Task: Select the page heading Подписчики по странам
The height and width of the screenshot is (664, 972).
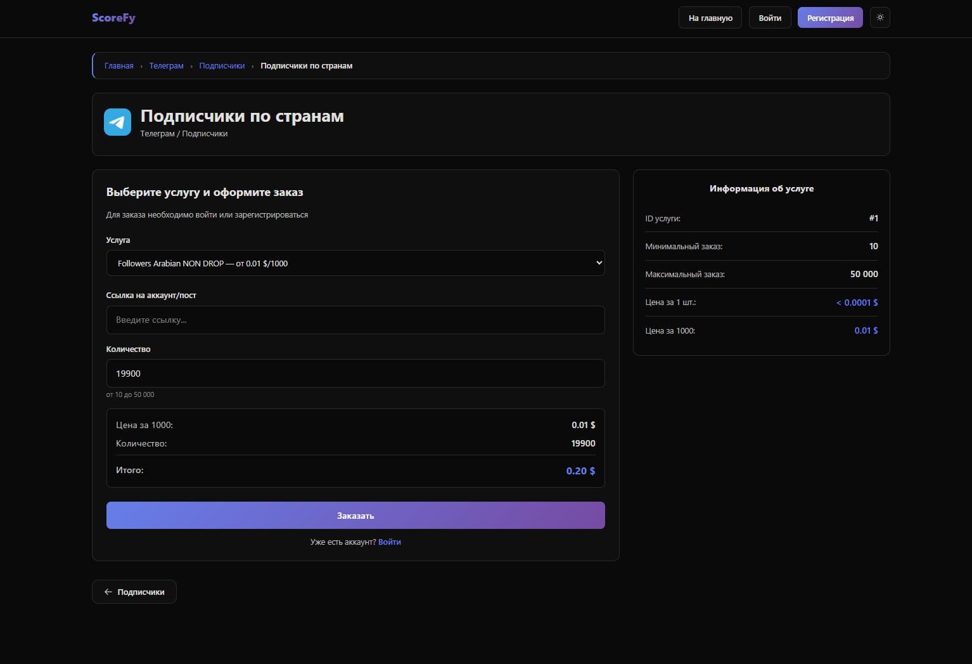Action: point(242,116)
